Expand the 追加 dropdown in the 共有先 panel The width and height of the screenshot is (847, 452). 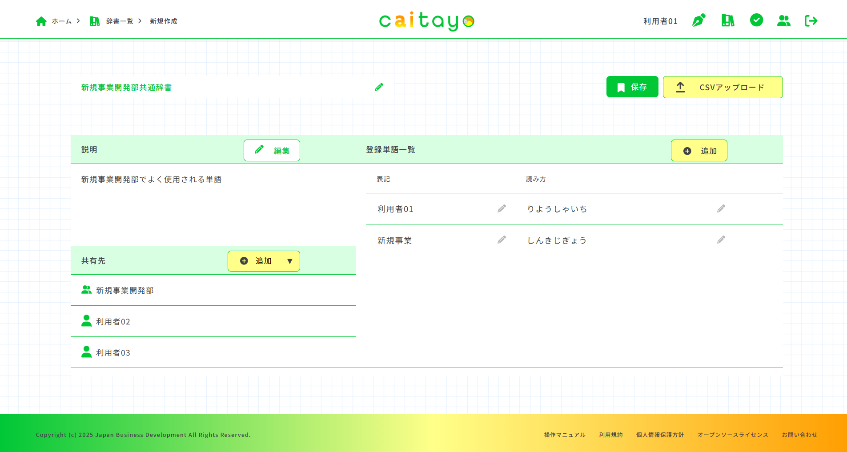pyautogui.click(x=289, y=261)
